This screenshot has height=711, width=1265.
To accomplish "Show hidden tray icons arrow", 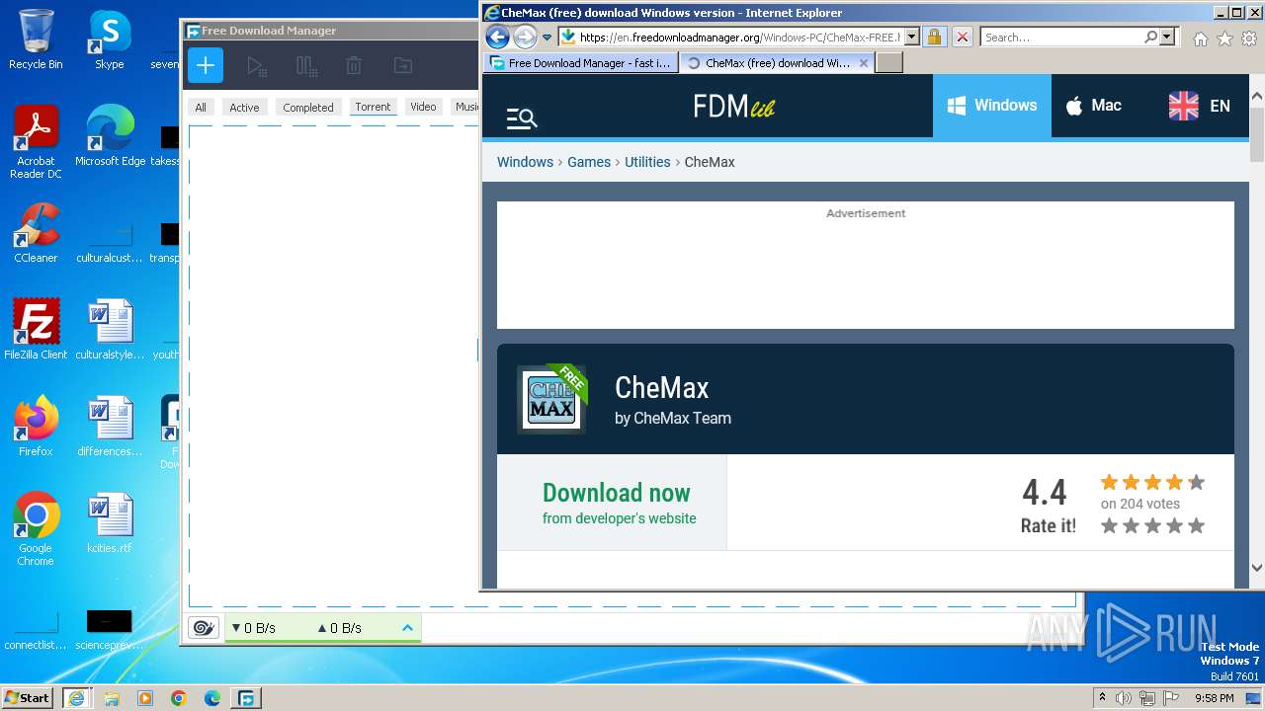I will tap(1102, 698).
